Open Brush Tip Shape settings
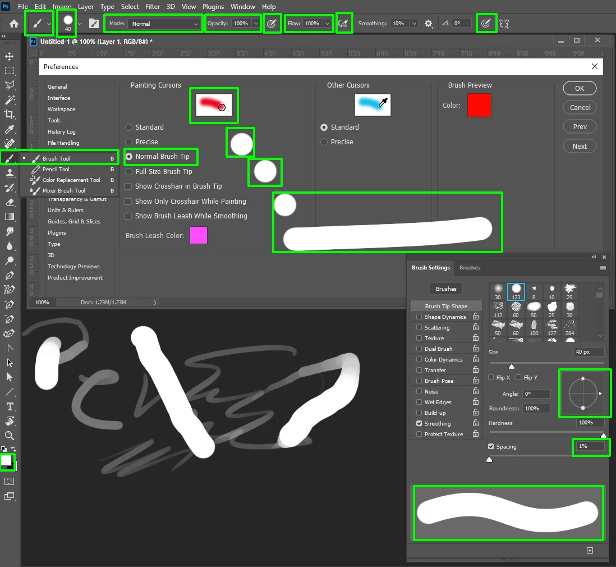The image size is (616, 567). point(446,307)
